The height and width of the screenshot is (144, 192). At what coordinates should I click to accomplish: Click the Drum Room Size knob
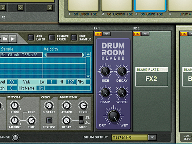coord(105,71)
